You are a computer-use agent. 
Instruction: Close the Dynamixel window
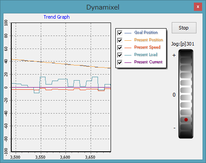tap(198, 7)
